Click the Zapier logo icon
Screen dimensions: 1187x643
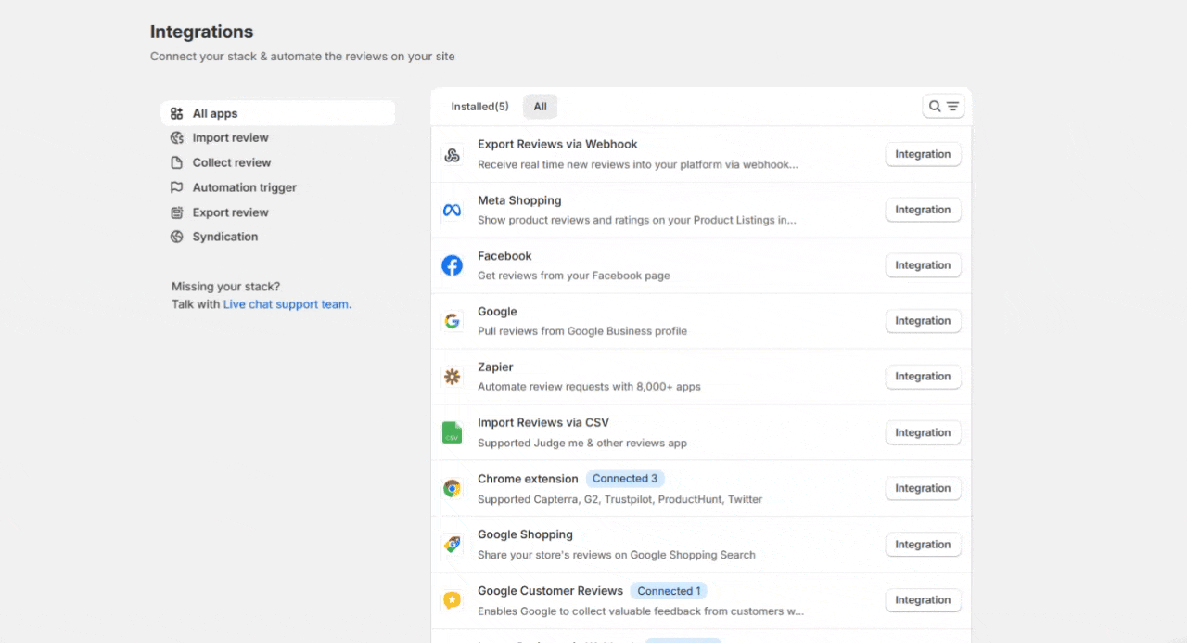pos(452,377)
